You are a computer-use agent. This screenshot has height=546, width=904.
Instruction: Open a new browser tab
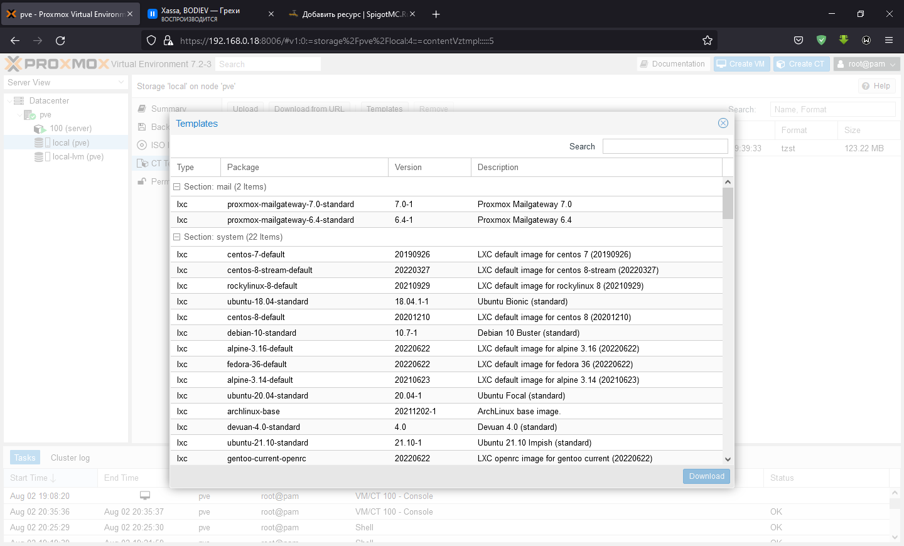[436, 14]
